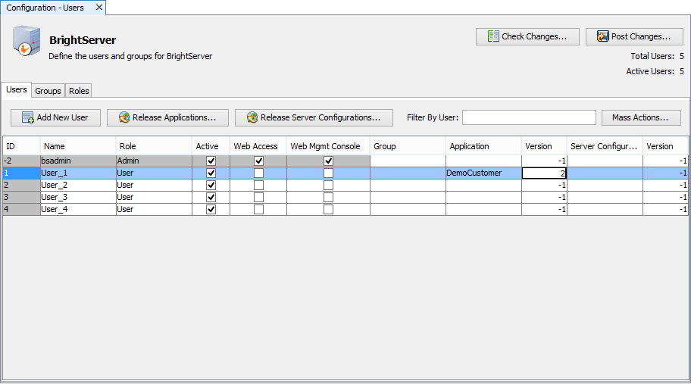This screenshot has height=384, width=691.
Task: Switch to the Groups tab
Action: coord(48,91)
